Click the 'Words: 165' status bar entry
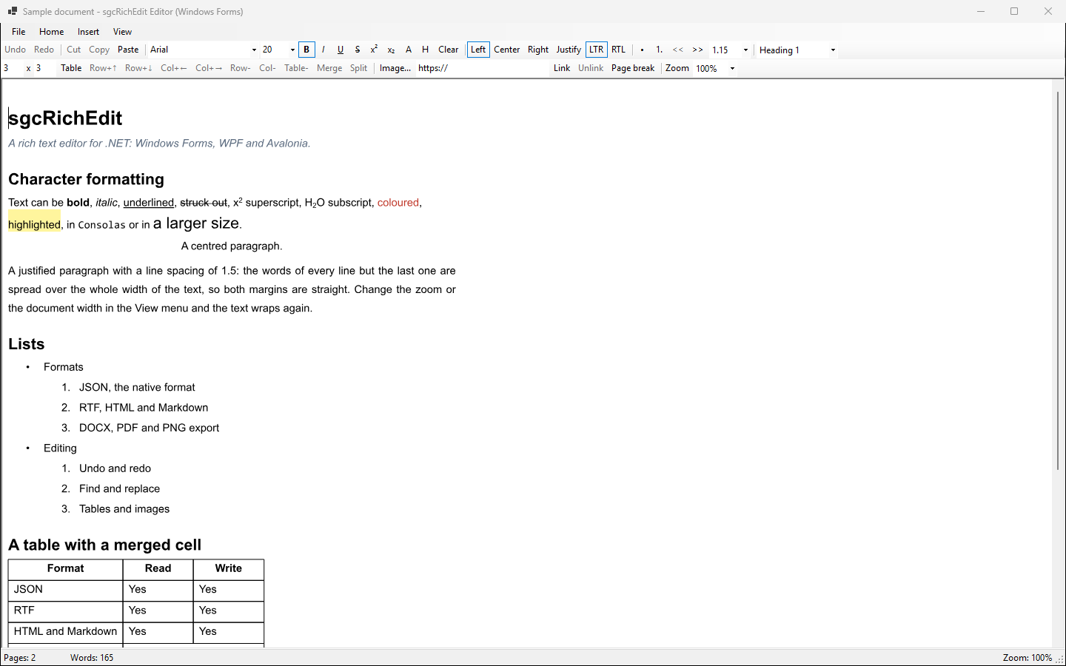The width and height of the screenshot is (1066, 666). click(92, 658)
